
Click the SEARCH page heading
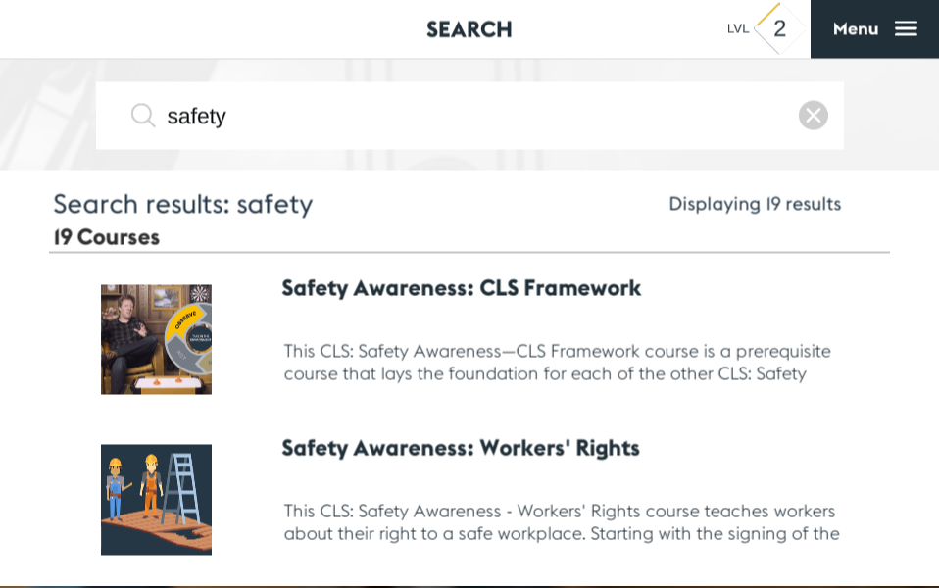pos(469,29)
